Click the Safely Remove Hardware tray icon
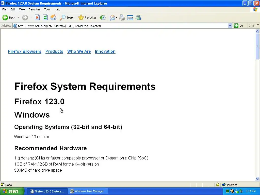The width and height of the screenshot is (260, 195). click(241, 191)
